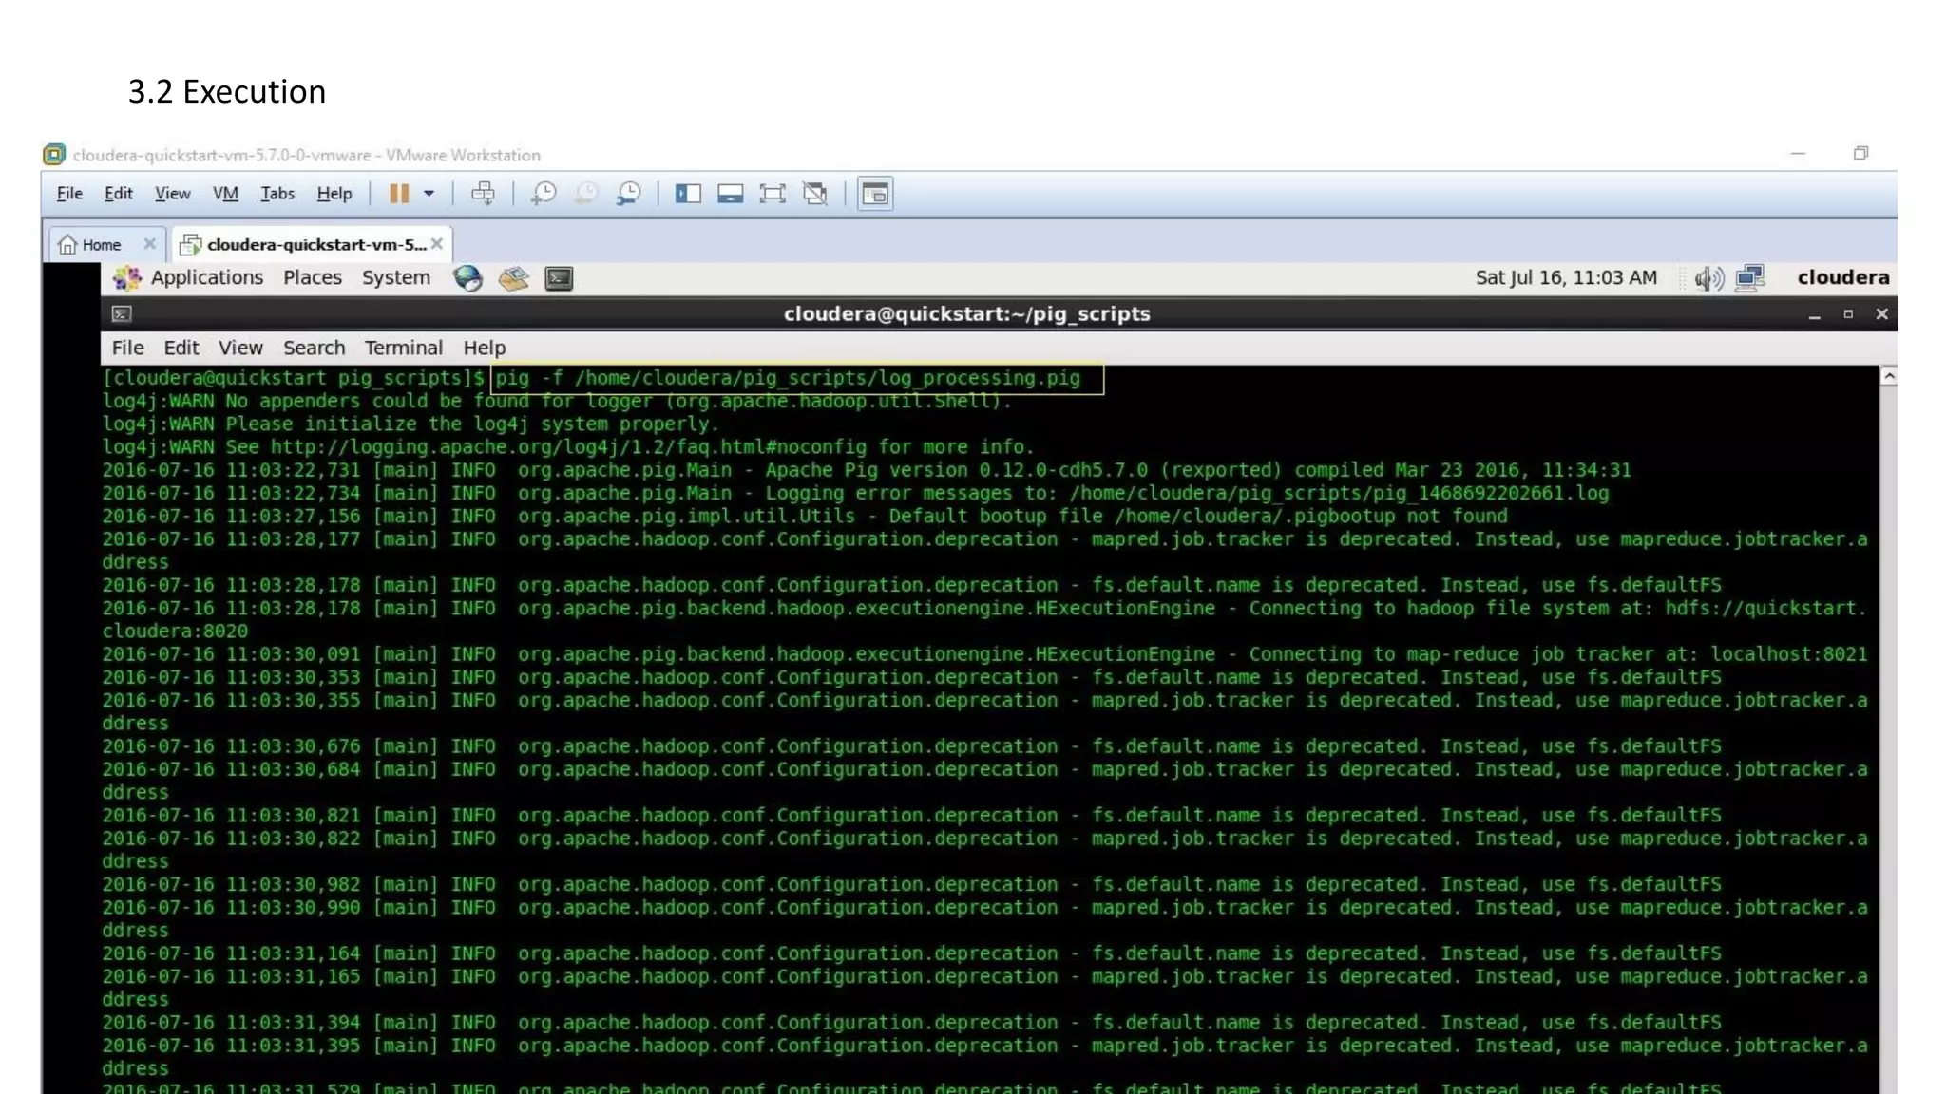Open the volume control speaker icon
This screenshot has height=1094, width=1946.
pos(1708,278)
